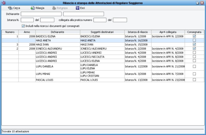206x135 pixels.
Task: Click the Esci exit arrow icon
Action: point(78,8)
